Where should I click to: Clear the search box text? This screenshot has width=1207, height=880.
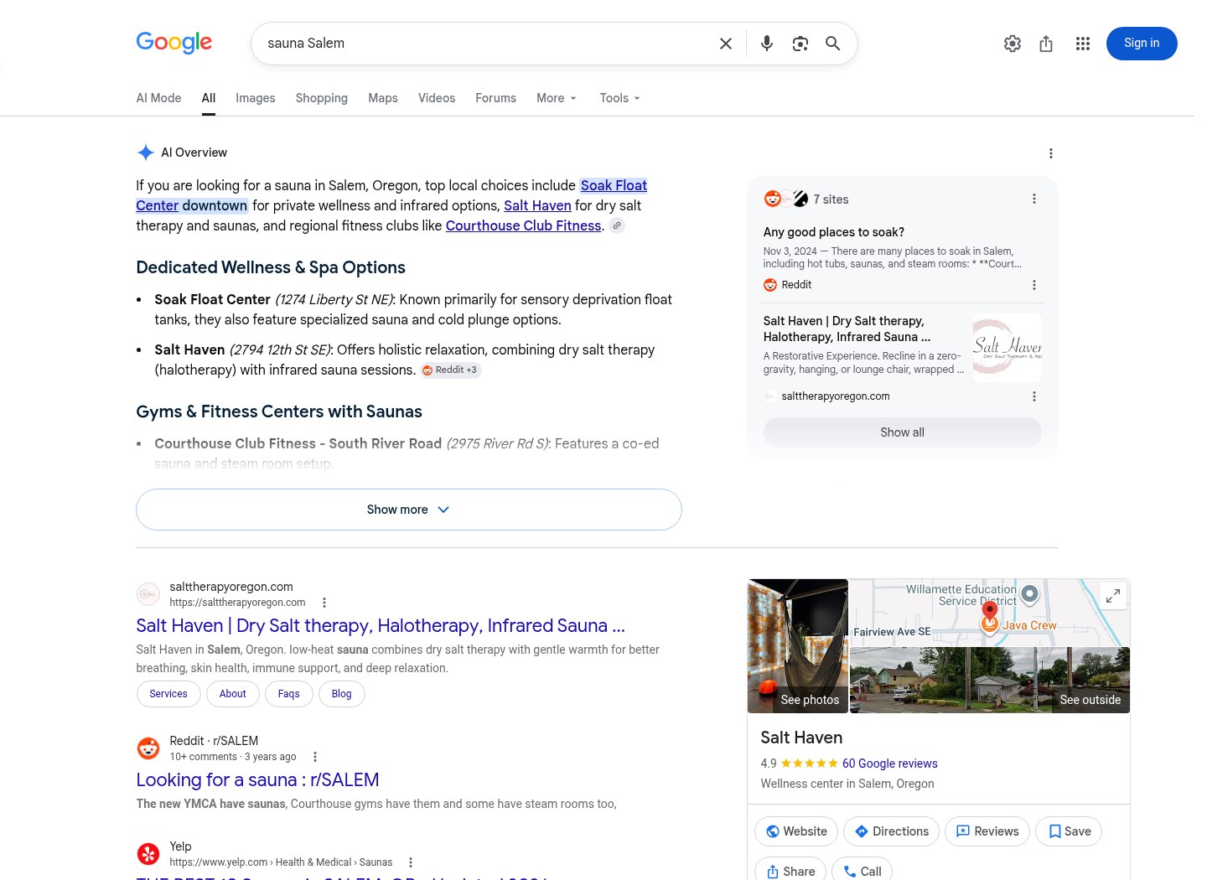726,44
